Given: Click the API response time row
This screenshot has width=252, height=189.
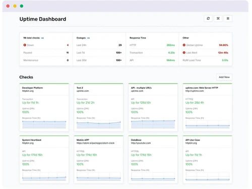Looking at the screenshot, I should pos(152,60).
